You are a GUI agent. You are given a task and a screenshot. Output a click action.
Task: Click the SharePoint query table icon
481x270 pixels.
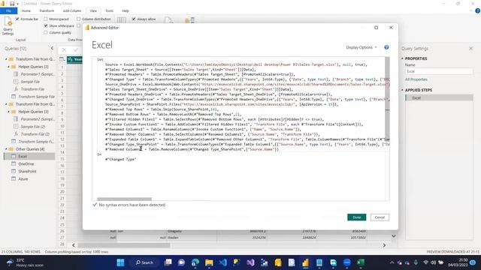point(14,171)
